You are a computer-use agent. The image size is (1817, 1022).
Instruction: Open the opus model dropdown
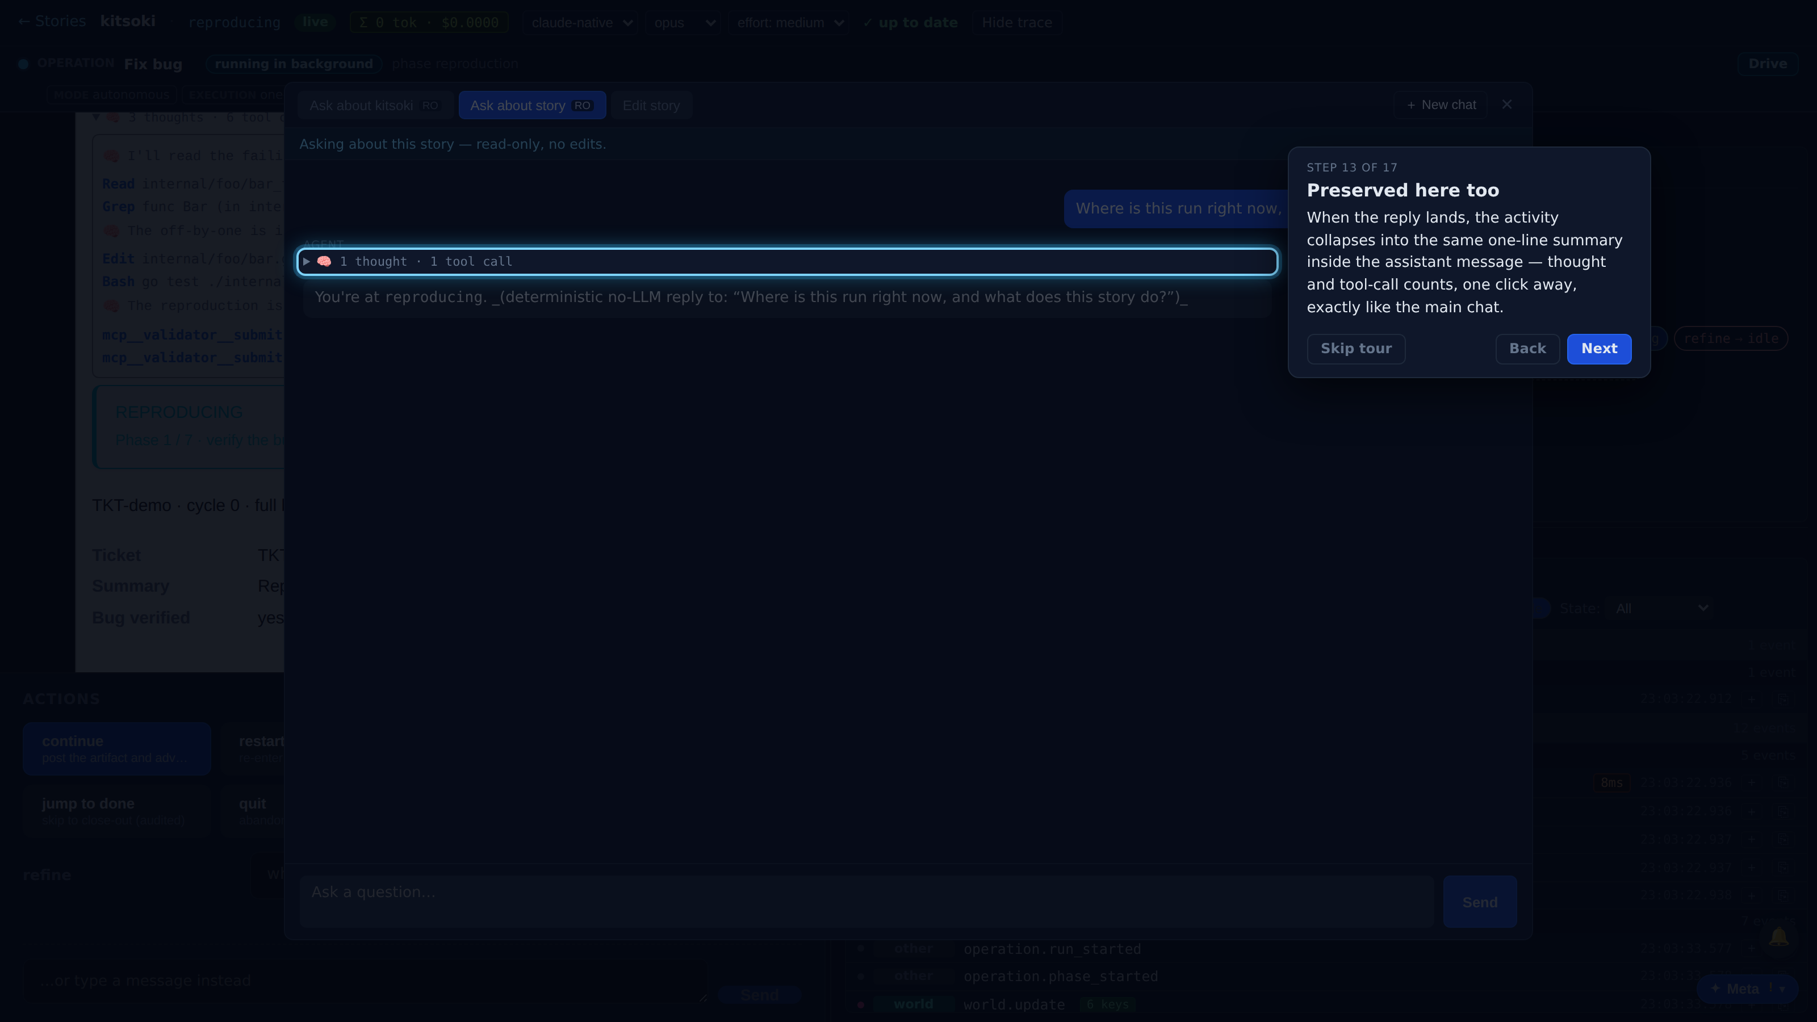point(683,23)
